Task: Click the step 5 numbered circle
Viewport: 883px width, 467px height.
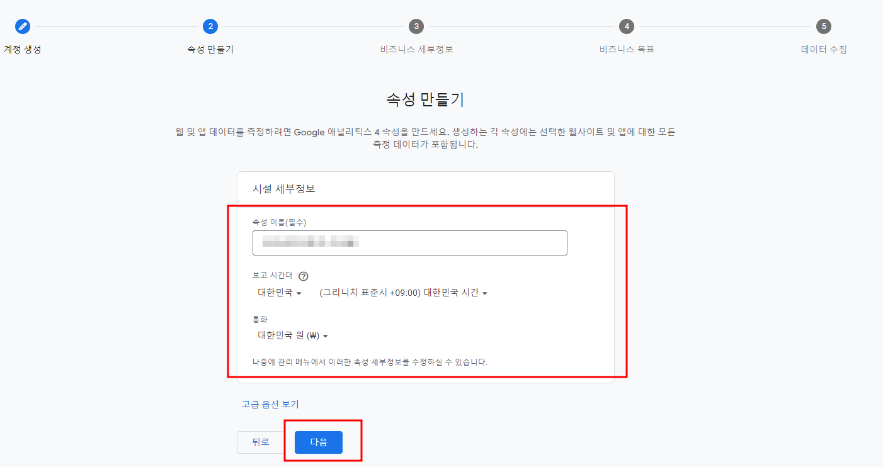Action: click(823, 26)
